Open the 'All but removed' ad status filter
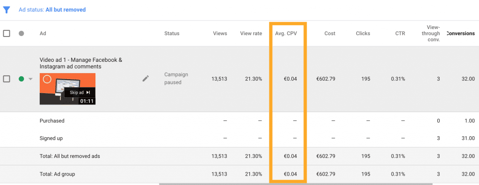Viewport: 479px width, 185px height. (x=65, y=10)
